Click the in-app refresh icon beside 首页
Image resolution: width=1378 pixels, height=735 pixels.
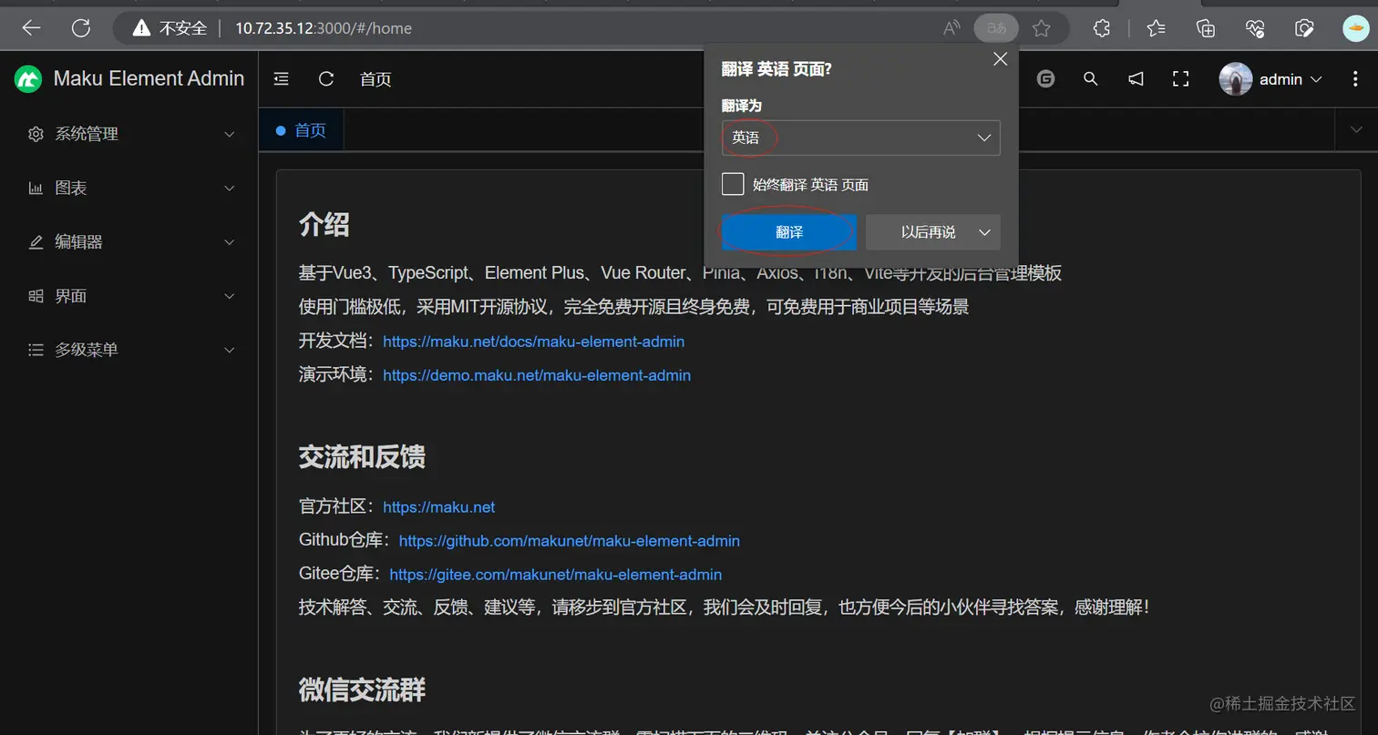tap(326, 79)
